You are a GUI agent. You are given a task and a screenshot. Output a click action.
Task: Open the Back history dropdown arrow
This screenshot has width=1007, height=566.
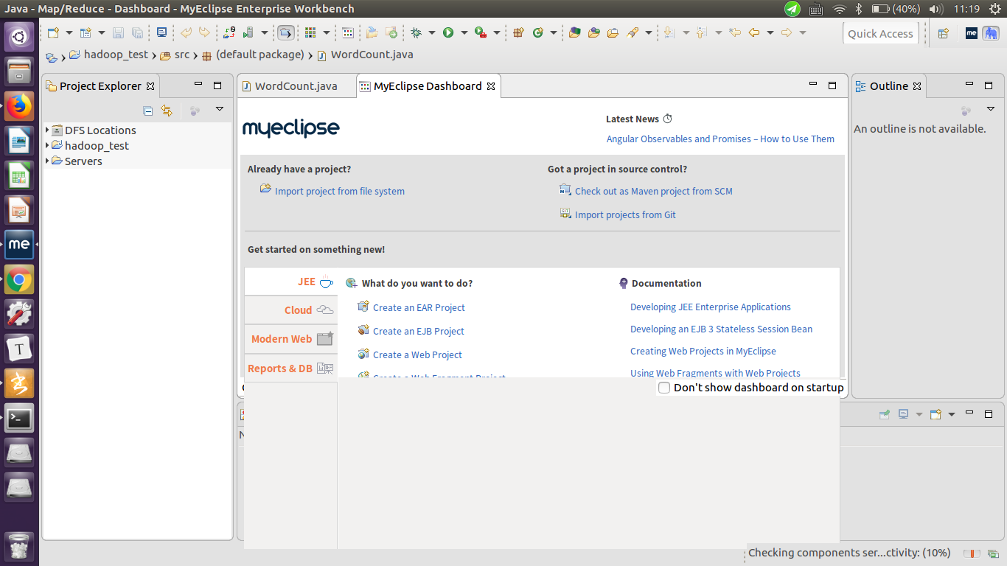pyautogui.click(x=770, y=32)
